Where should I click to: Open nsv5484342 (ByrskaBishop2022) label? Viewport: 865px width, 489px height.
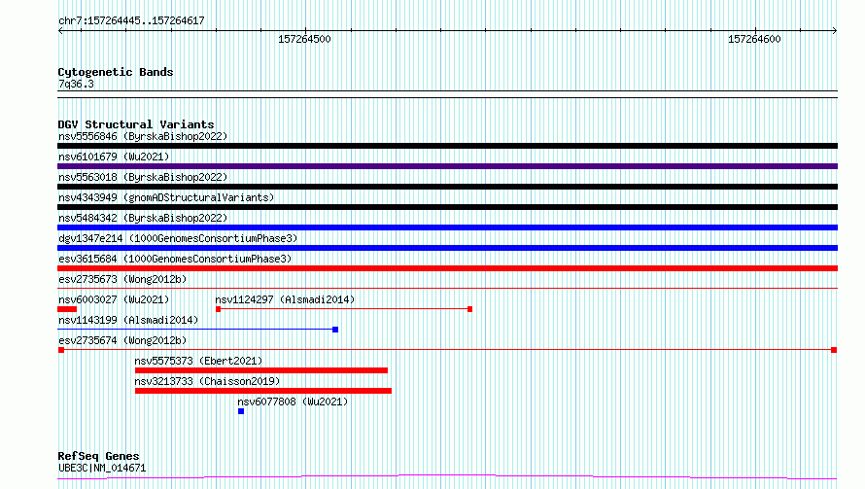coord(143,218)
